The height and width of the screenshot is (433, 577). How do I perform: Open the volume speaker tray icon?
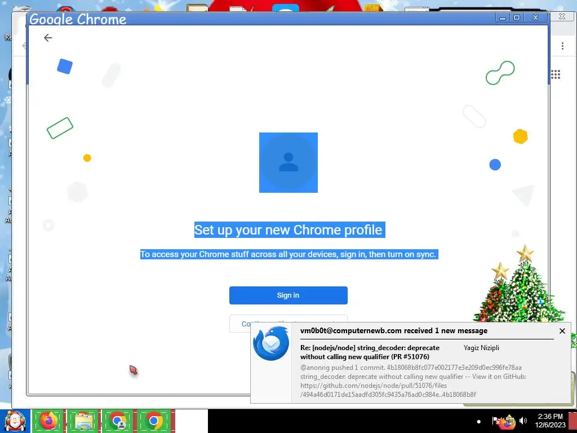pos(523,421)
